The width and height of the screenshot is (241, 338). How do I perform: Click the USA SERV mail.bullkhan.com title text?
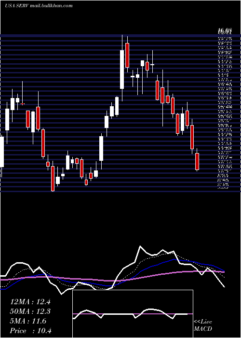(39, 6)
